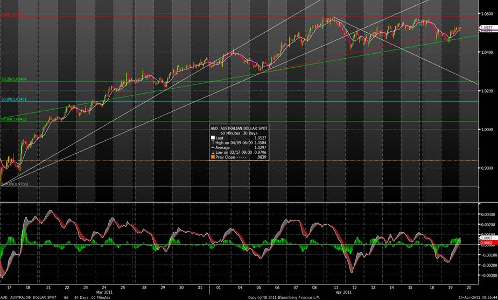The image size is (498, 300).
Task: Click the High marker icon in legend
Action: click(213, 142)
